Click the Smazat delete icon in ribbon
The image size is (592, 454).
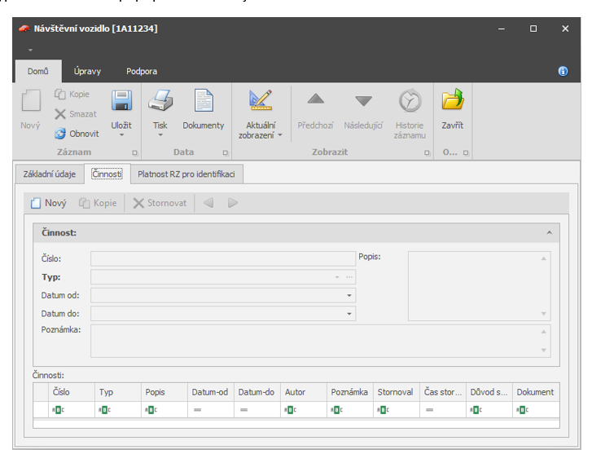[x=60, y=114]
